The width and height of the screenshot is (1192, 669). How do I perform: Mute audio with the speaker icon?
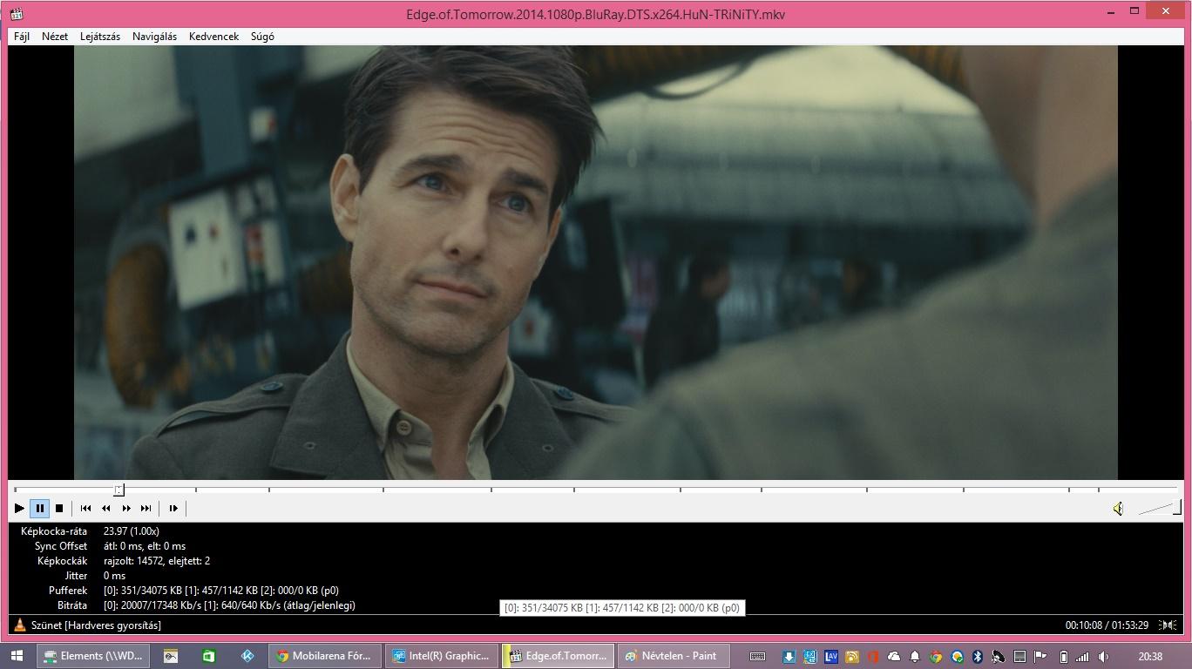pos(1118,509)
